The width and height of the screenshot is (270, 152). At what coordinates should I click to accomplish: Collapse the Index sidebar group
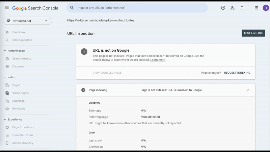click(x=5, y=77)
